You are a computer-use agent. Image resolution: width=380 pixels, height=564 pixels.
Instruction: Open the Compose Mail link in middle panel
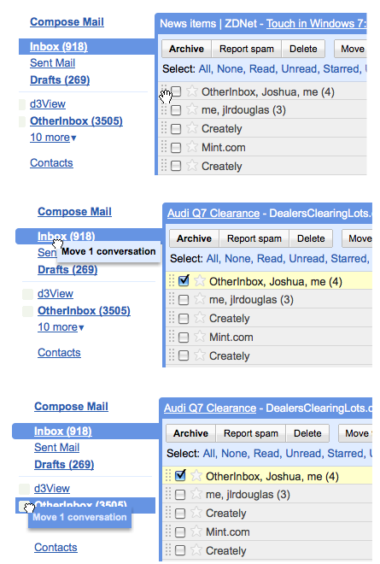pos(74,212)
